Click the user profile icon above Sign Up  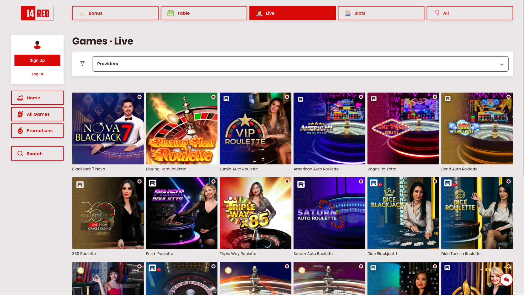37,45
